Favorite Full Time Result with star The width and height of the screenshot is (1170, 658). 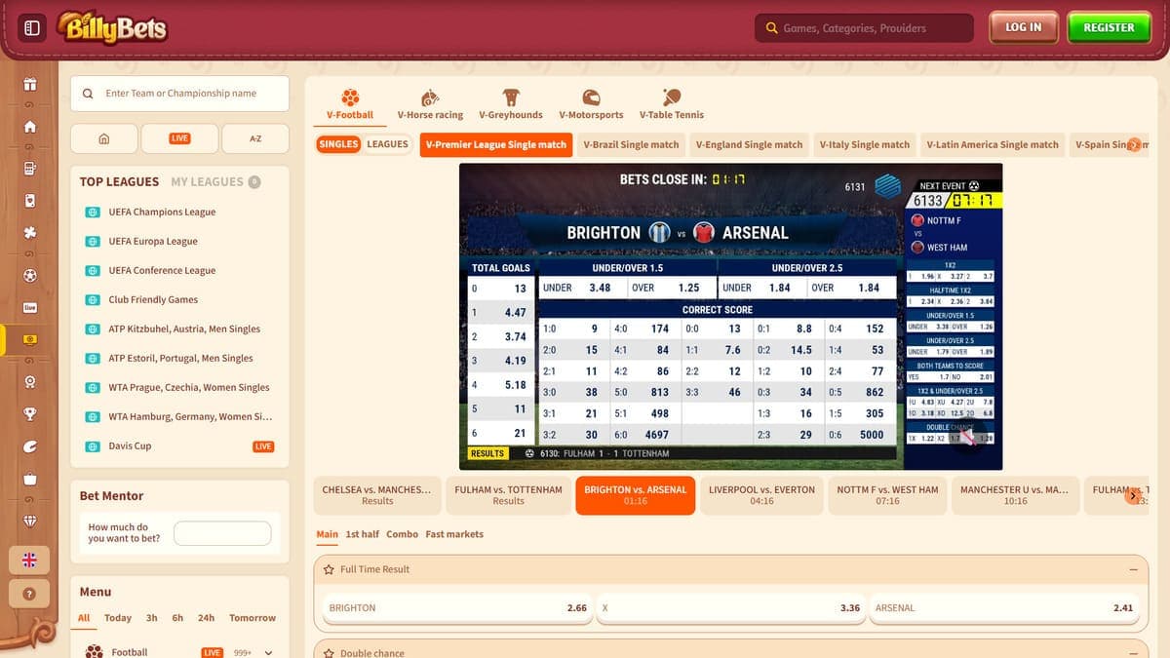click(x=330, y=569)
